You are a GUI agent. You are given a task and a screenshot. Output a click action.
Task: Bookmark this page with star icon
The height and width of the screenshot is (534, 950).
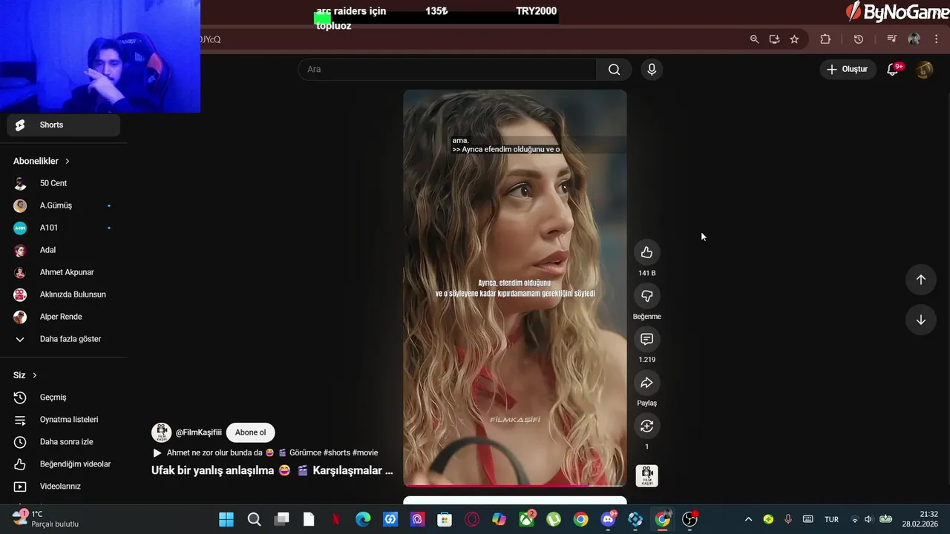click(x=794, y=39)
